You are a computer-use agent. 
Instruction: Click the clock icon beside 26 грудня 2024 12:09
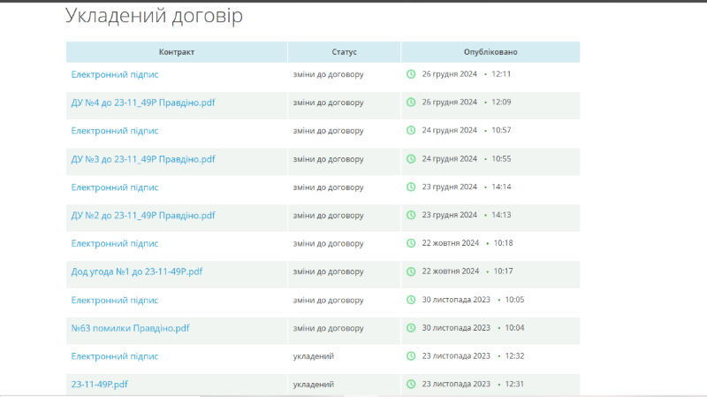(x=411, y=103)
